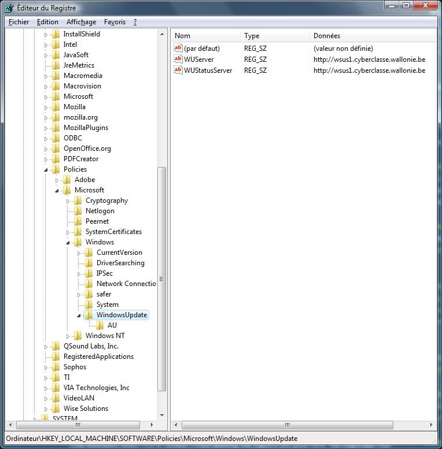Click the Données column header

click(x=373, y=35)
